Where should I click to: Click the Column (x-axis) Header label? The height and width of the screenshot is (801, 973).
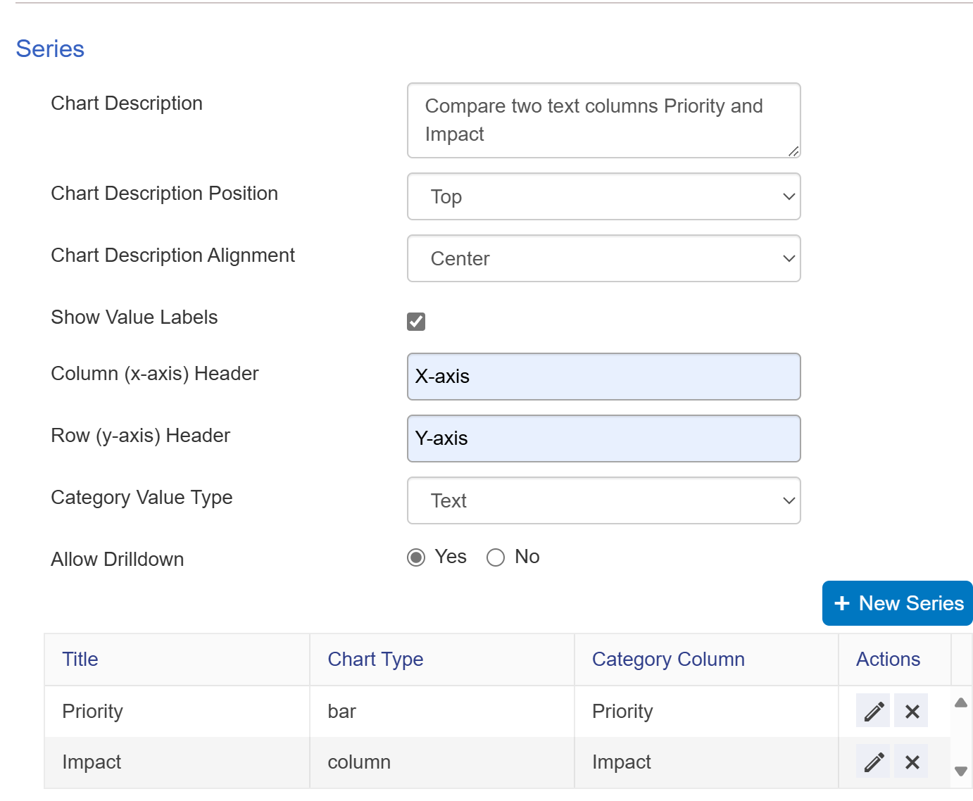coord(155,374)
